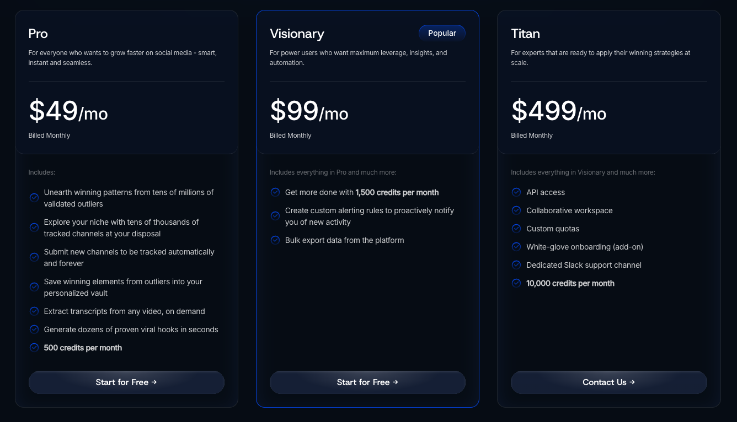Click the check icon next to 1,500 credits per month

pyautogui.click(x=275, y=192)
